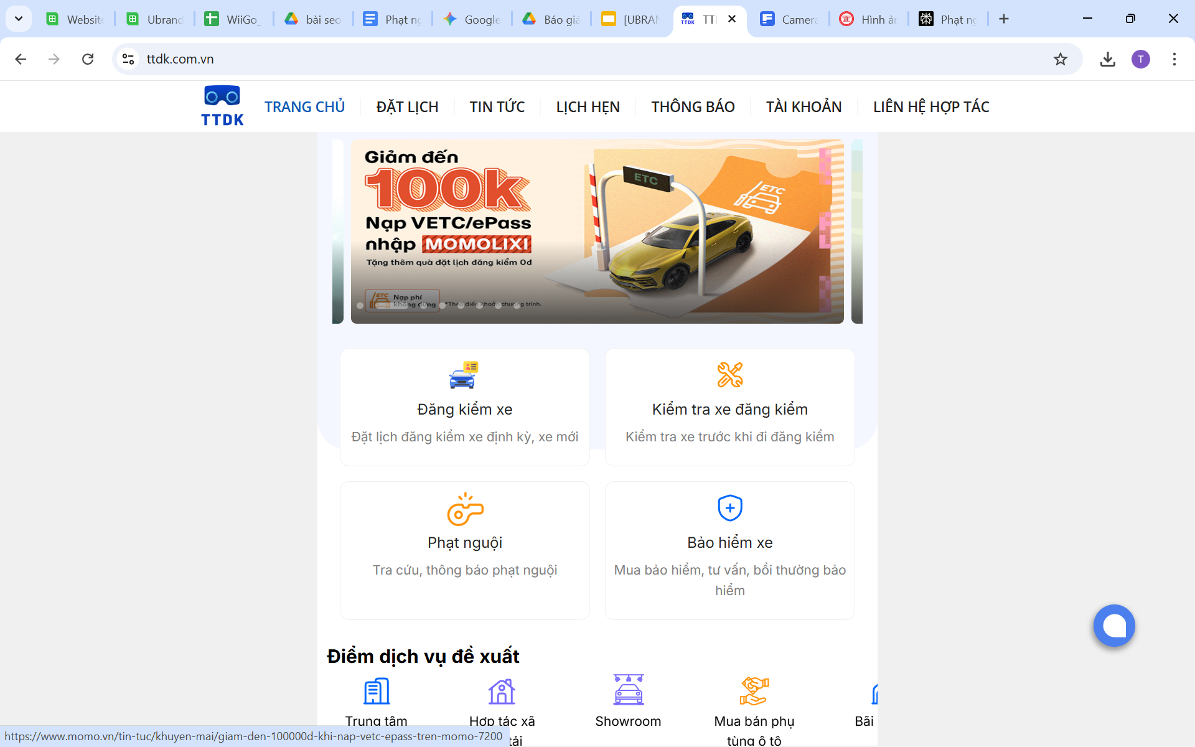Open the TÀI KHOẢN page link
Image resolution: width=1195 pixels, height=747 pixels.
[804, 107]
